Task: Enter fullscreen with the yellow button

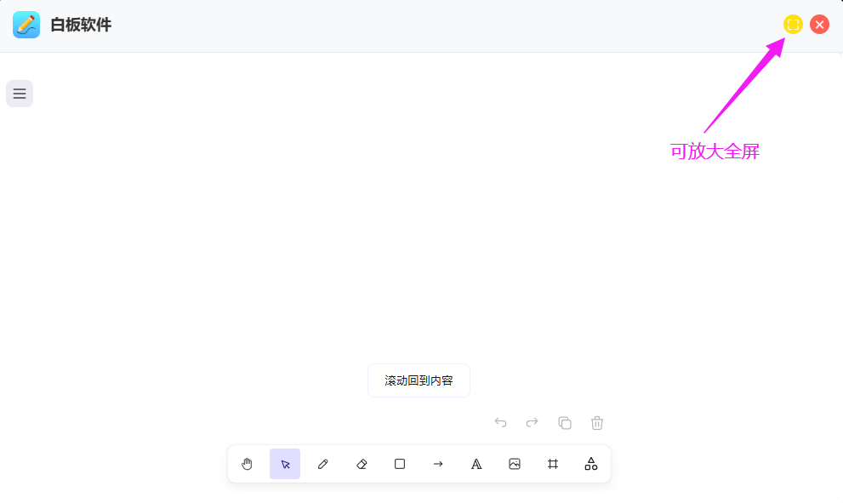Action: [793, 25]
